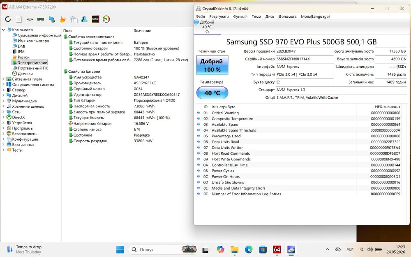Open the Теми menu
This screenshot has width=411, height=257.
[x=256, y=16]
